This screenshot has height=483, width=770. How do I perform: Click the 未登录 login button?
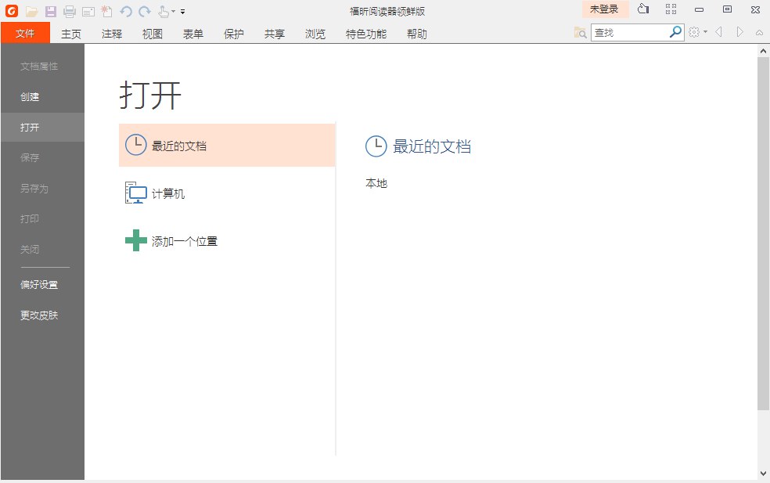(x=604, y=9)
